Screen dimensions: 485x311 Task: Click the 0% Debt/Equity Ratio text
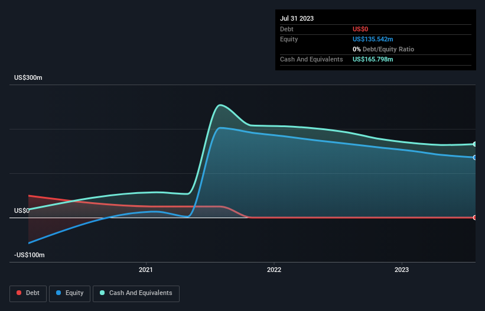click(x=383, y=49)
